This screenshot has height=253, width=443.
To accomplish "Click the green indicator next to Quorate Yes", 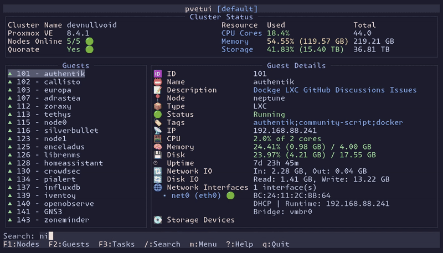I will 90,49.
